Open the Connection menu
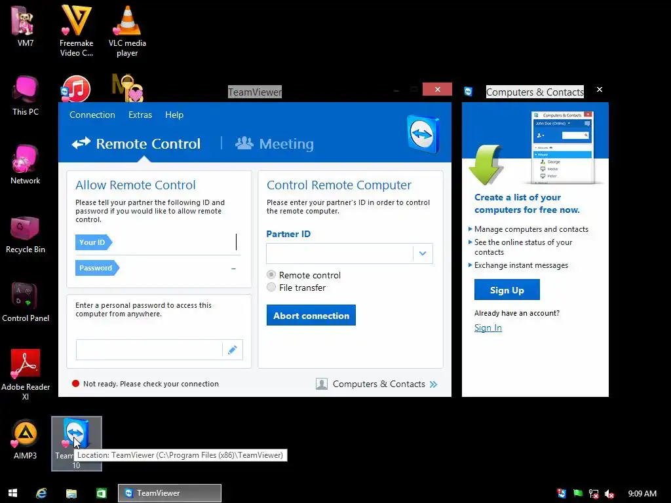The image size is (671, 503). coord(92,115)
